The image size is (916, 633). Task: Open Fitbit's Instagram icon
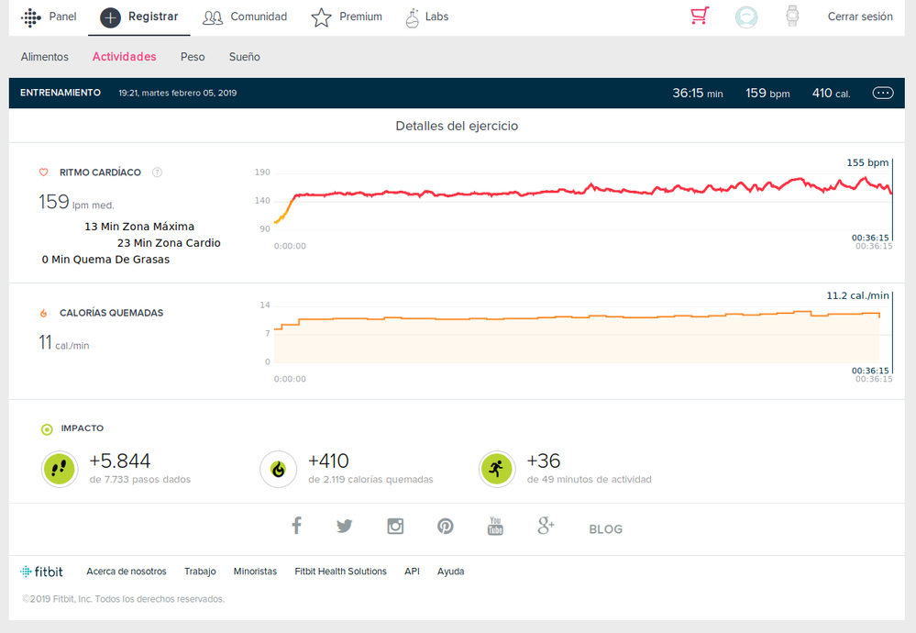tap(395, 527)
